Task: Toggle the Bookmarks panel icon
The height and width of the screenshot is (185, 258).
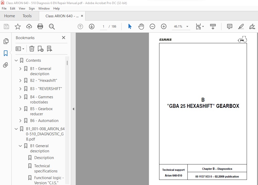Action: (x=6, y=53)
